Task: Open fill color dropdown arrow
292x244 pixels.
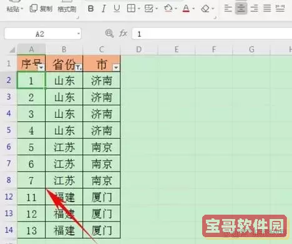Action: click(176, 9)
